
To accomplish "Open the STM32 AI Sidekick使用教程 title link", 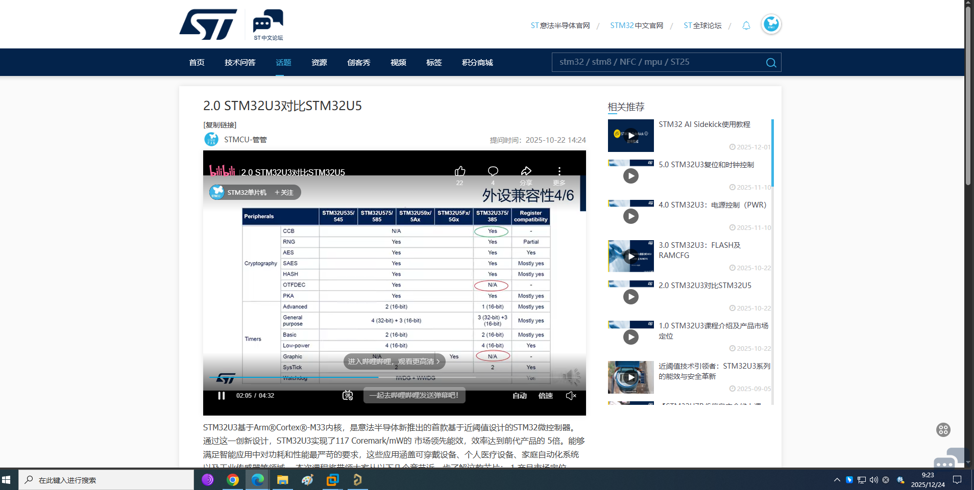I will pos(704,124).
